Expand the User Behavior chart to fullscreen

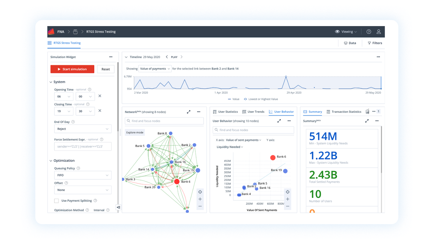tap(279, 121)
